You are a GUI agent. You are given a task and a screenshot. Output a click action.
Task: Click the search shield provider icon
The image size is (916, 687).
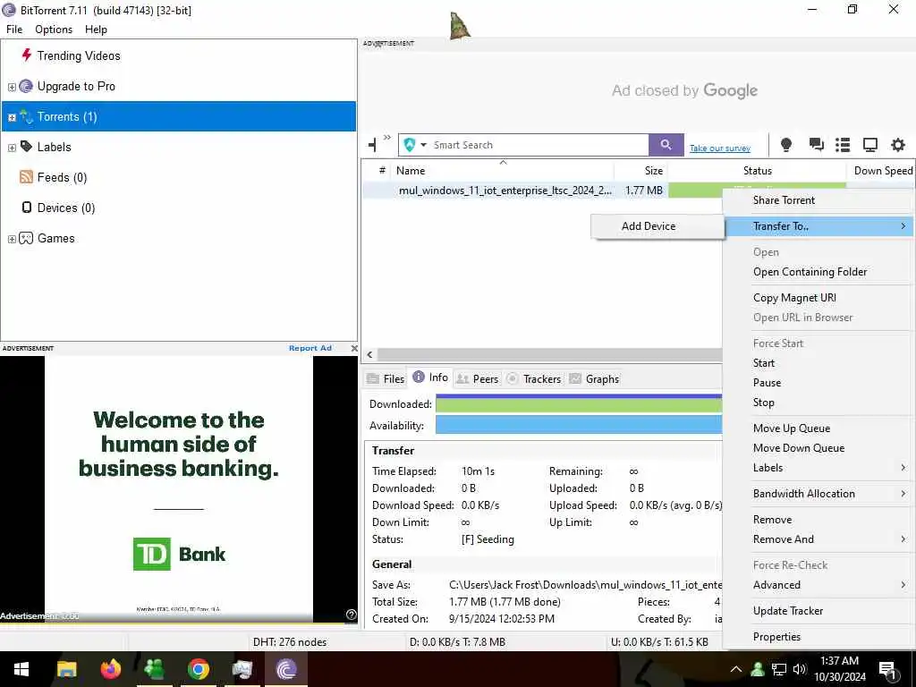click(410, 144)
